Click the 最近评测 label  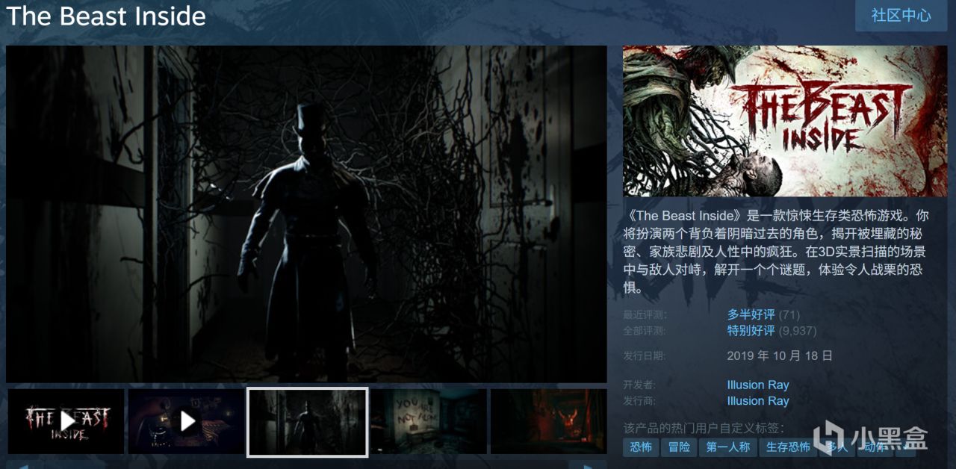[x=645, y=315]
